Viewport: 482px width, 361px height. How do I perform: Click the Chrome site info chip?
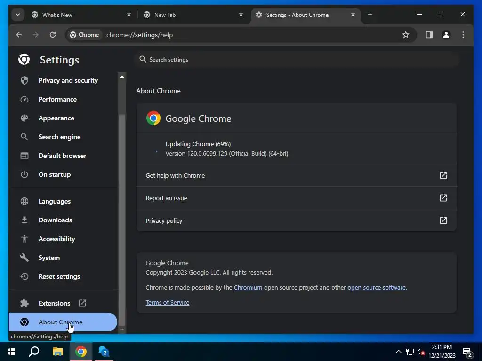point(85,35)
